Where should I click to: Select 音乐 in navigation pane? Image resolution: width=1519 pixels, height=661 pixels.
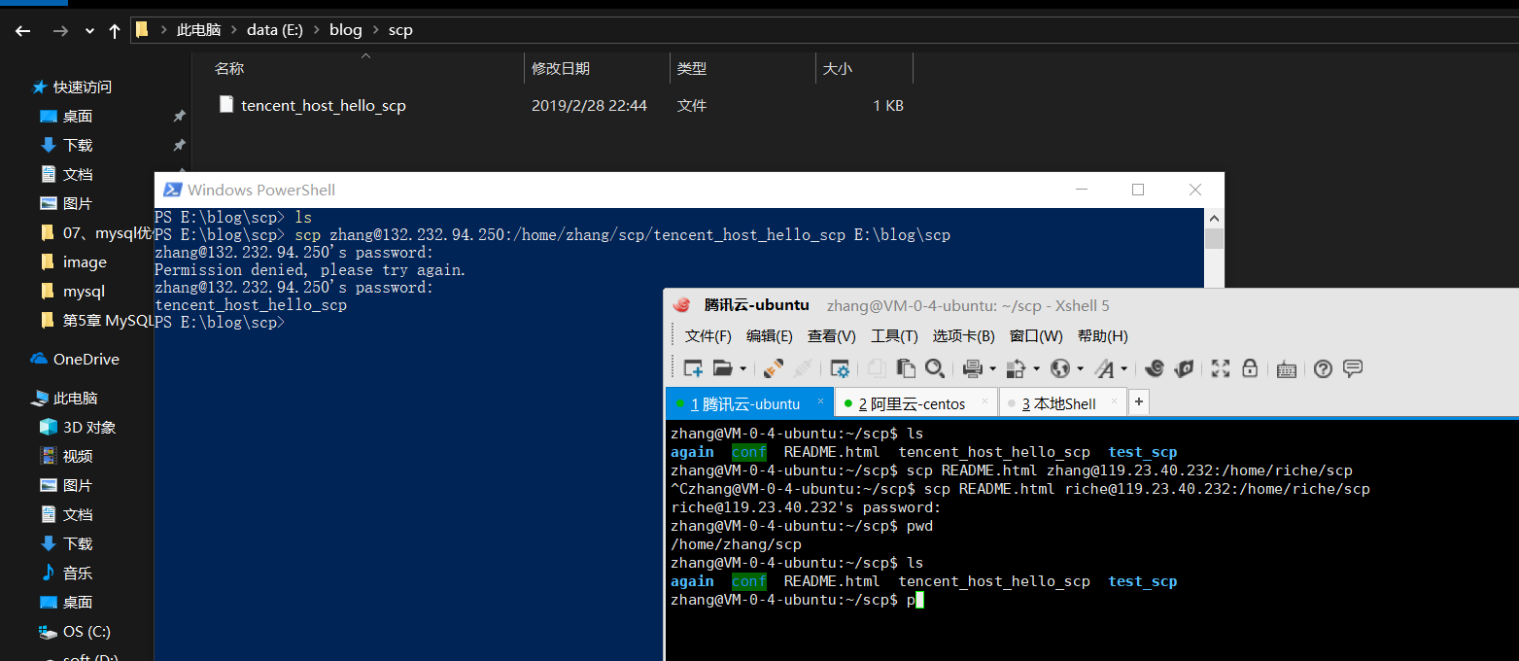tap(78, 574)
